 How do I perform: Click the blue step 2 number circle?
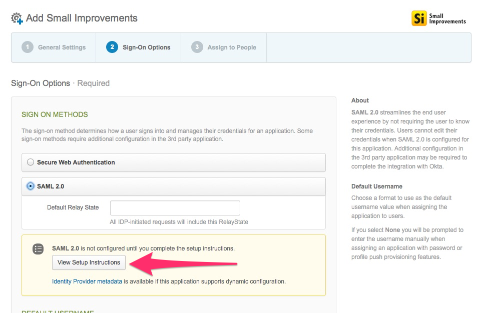point(112,47)
